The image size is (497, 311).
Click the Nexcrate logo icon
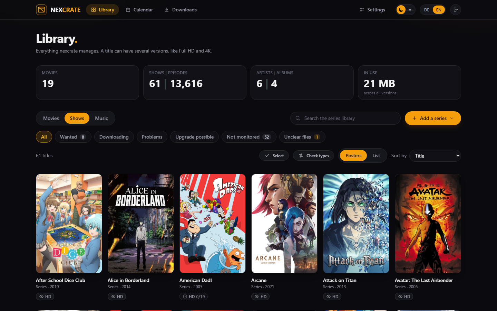[x=41, y=10]
